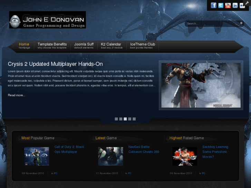Select the first slideshow dot

click(116, 119)
